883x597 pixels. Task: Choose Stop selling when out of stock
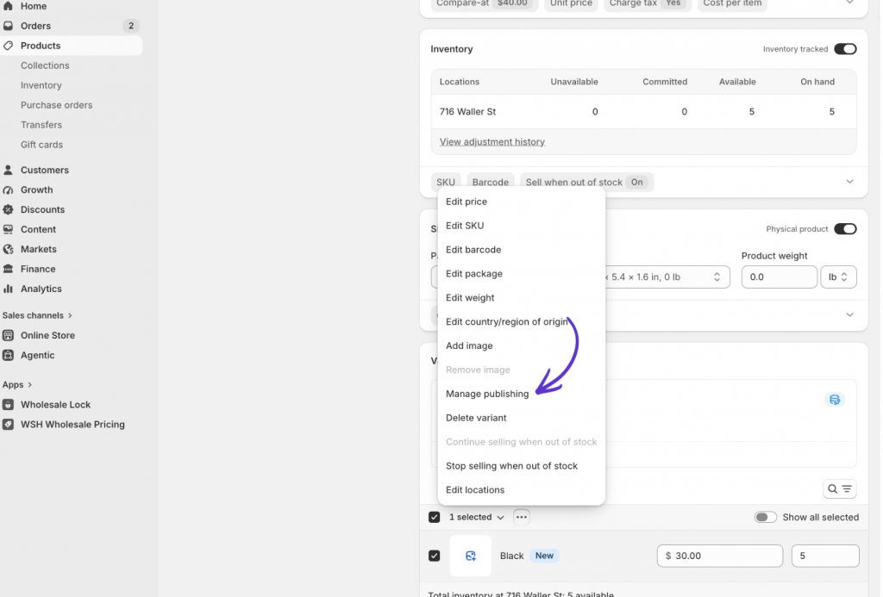[522, 466]
